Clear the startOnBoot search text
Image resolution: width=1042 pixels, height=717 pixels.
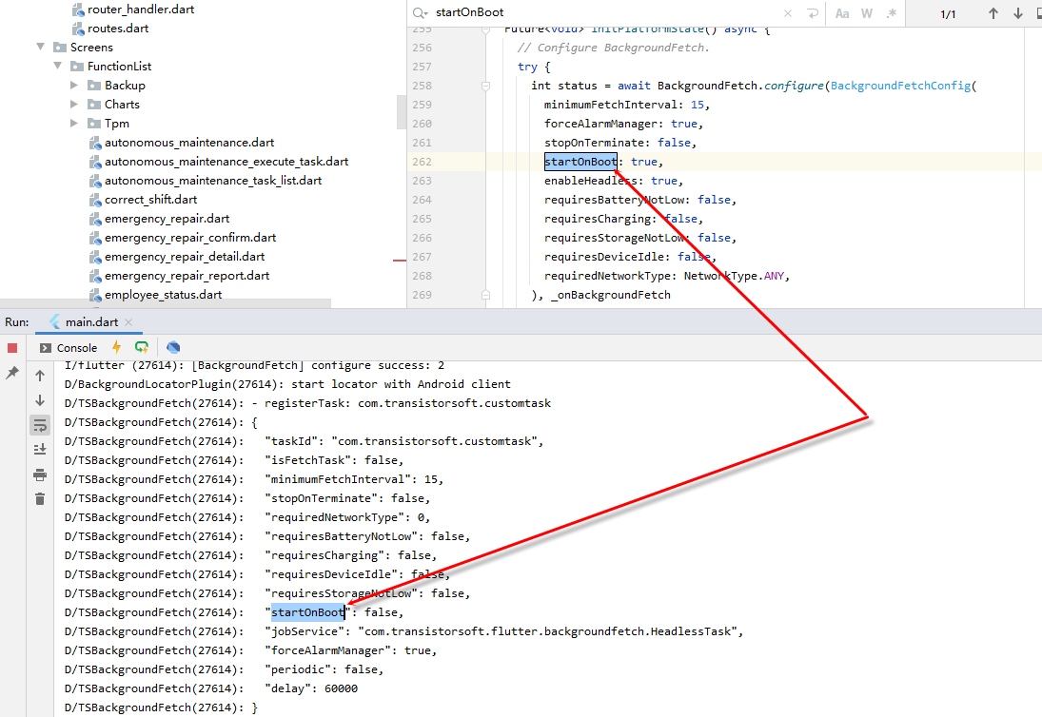pos(788,13)
